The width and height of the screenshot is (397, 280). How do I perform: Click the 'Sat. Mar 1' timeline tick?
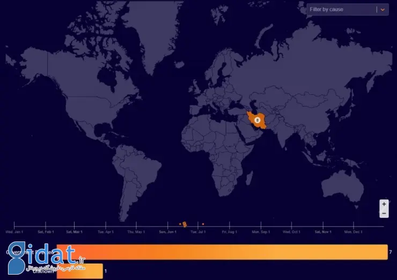click(74, 232)
